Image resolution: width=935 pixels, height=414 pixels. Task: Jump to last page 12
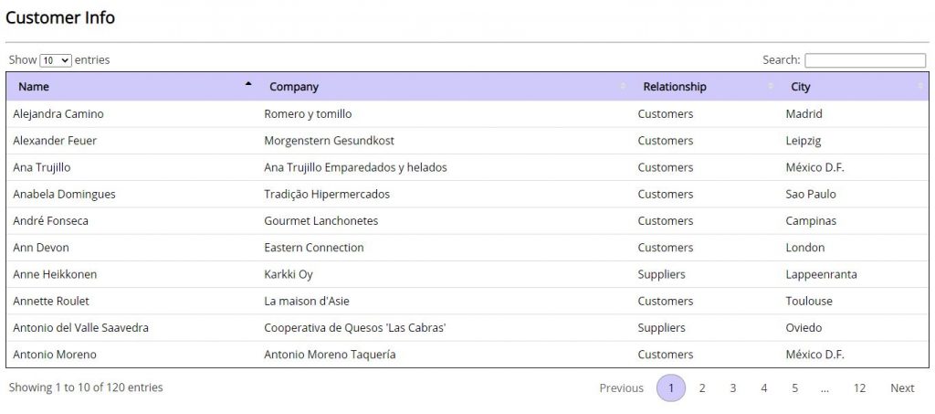859,387
